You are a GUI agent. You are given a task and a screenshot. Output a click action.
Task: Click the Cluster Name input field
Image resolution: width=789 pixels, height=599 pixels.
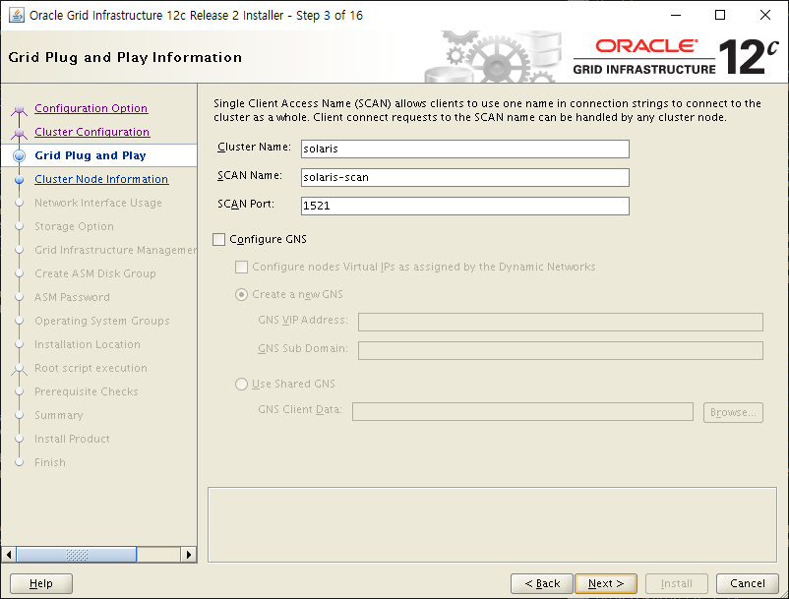pyautogui.click(x=465, y=149)
